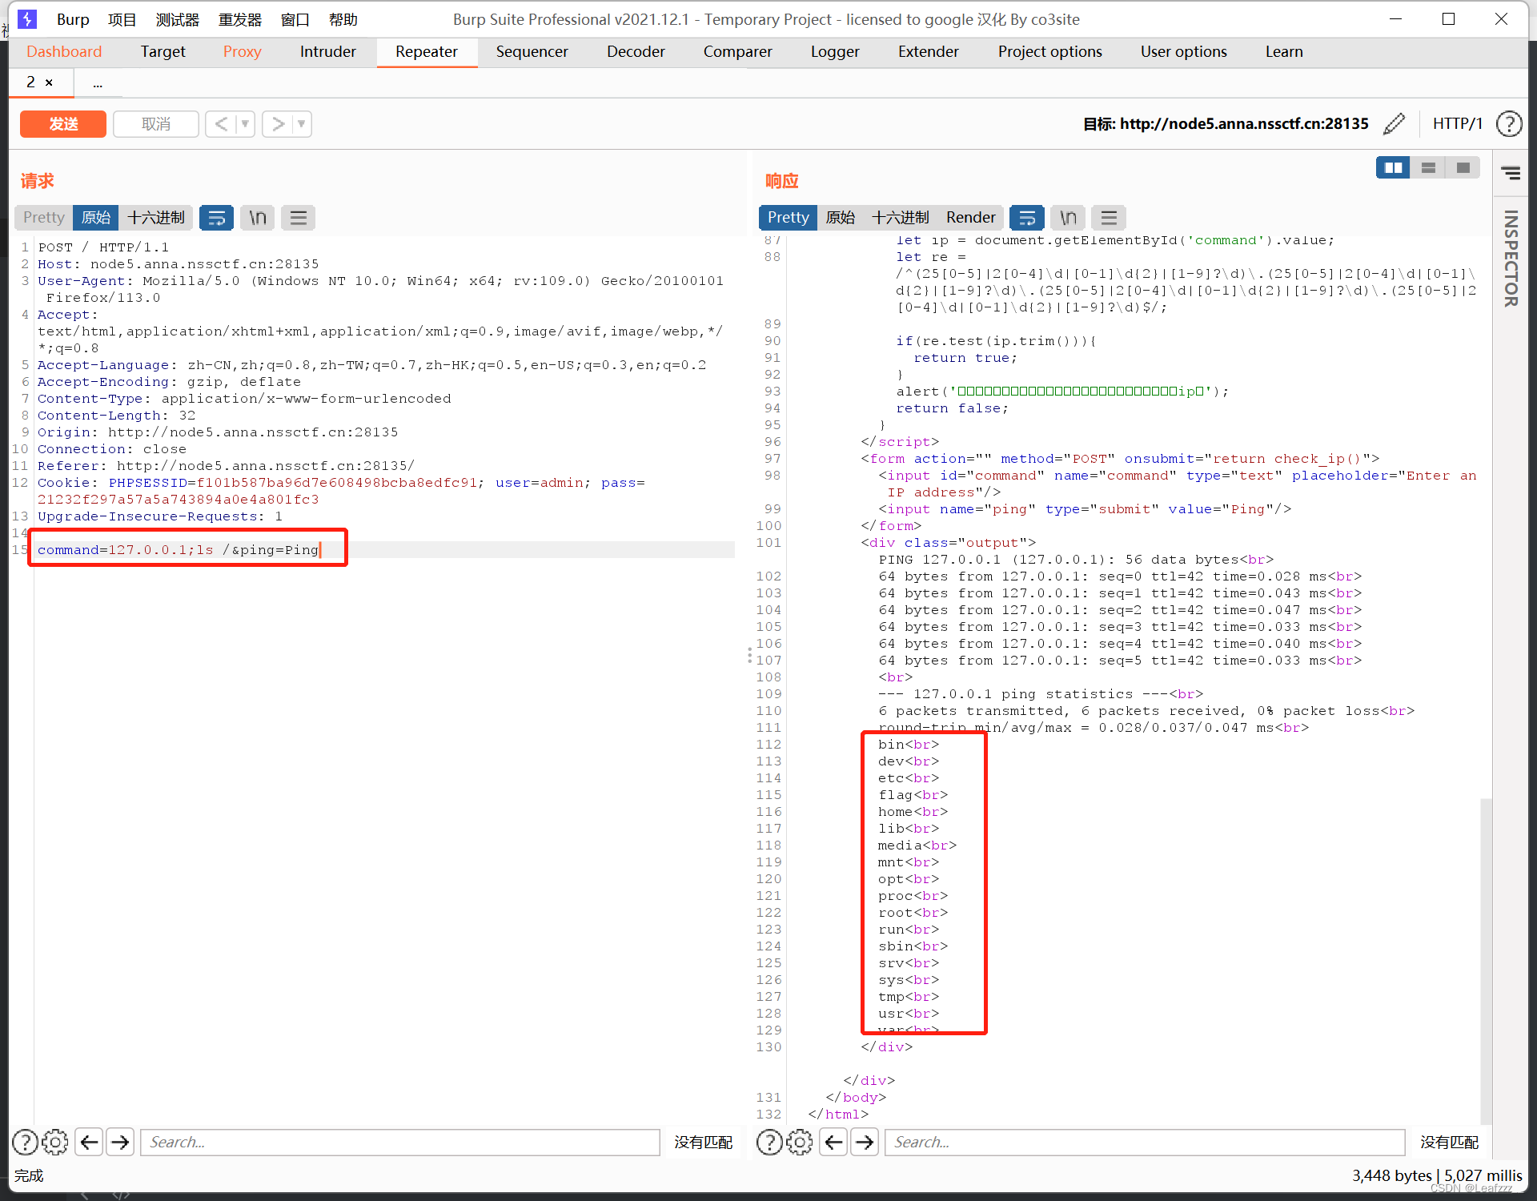The image size is (1537, 1201).
Task: Add new Repeater tab via ellipsis
Action: (98, 83)
